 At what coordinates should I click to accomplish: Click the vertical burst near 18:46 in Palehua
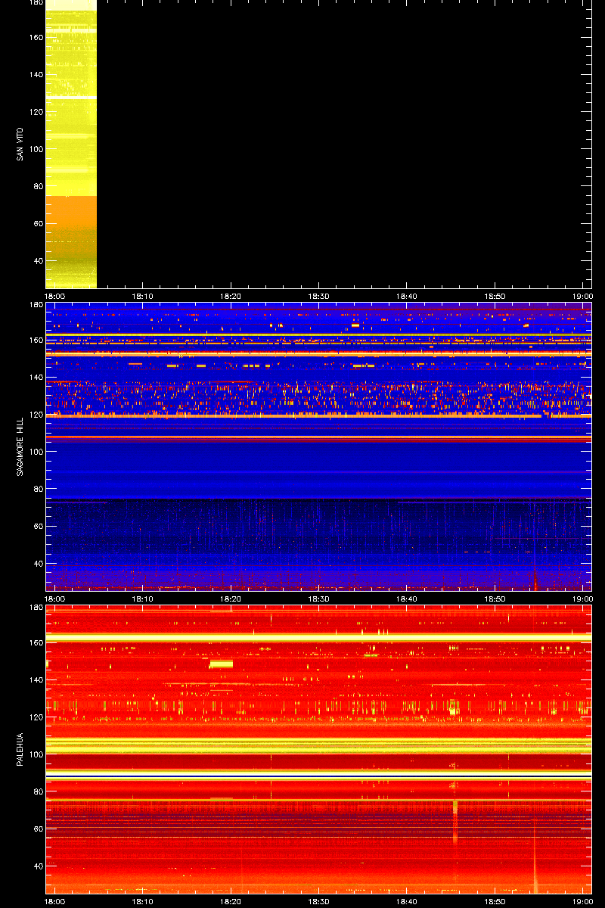(455, 821)
